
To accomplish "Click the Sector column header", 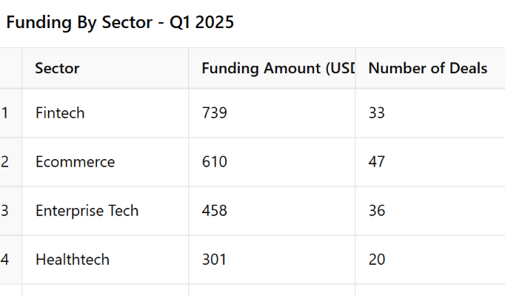I will point(105,69).
